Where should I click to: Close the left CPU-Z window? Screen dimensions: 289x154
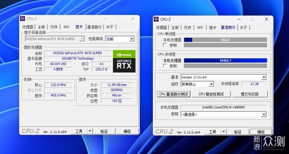[133, 18]
